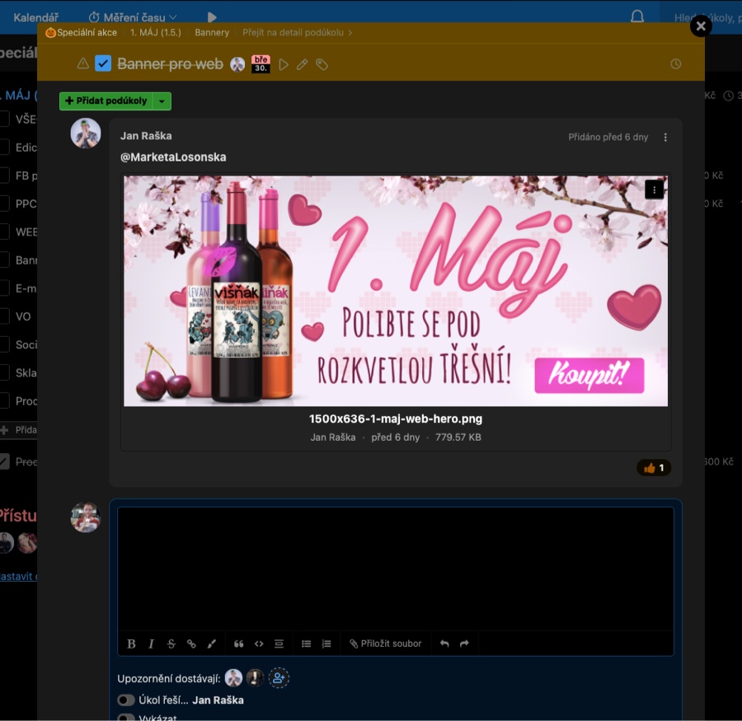
Task: Open the Měření času dropdown
Action: click(133, 17)
